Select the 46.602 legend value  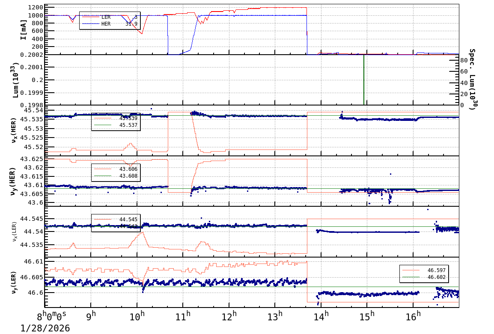pos(436,277)
